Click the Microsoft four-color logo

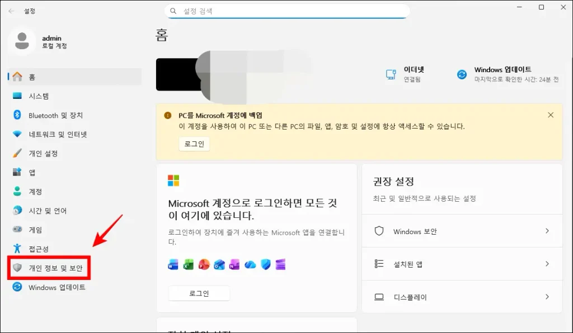173,180
